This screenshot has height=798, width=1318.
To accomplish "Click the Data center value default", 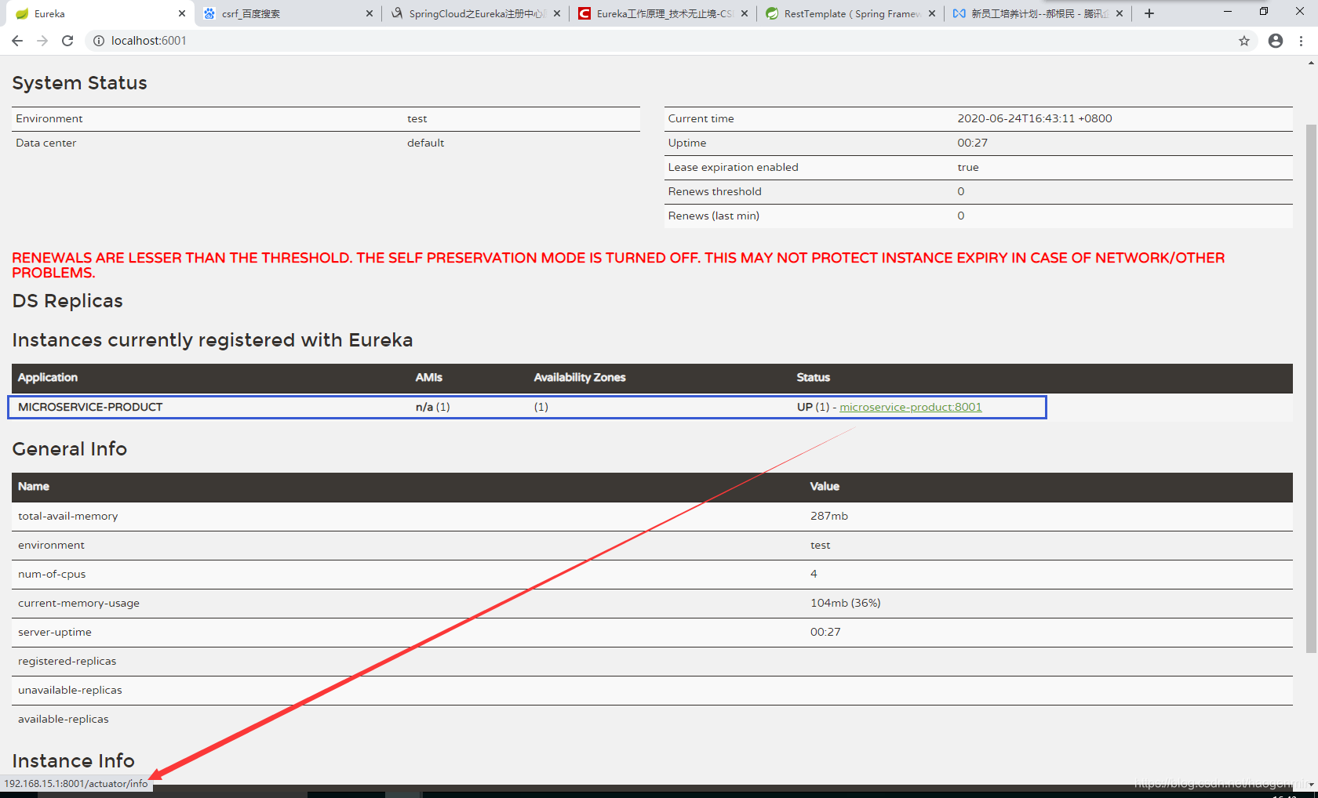I will pos(426,143).
